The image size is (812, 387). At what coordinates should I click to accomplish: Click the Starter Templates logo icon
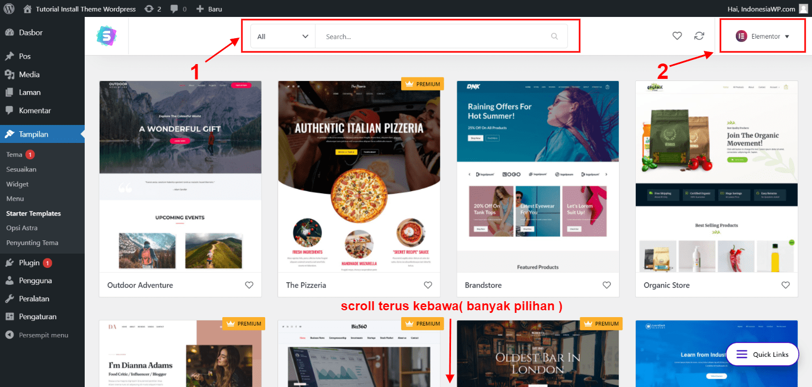coord(106,35)
